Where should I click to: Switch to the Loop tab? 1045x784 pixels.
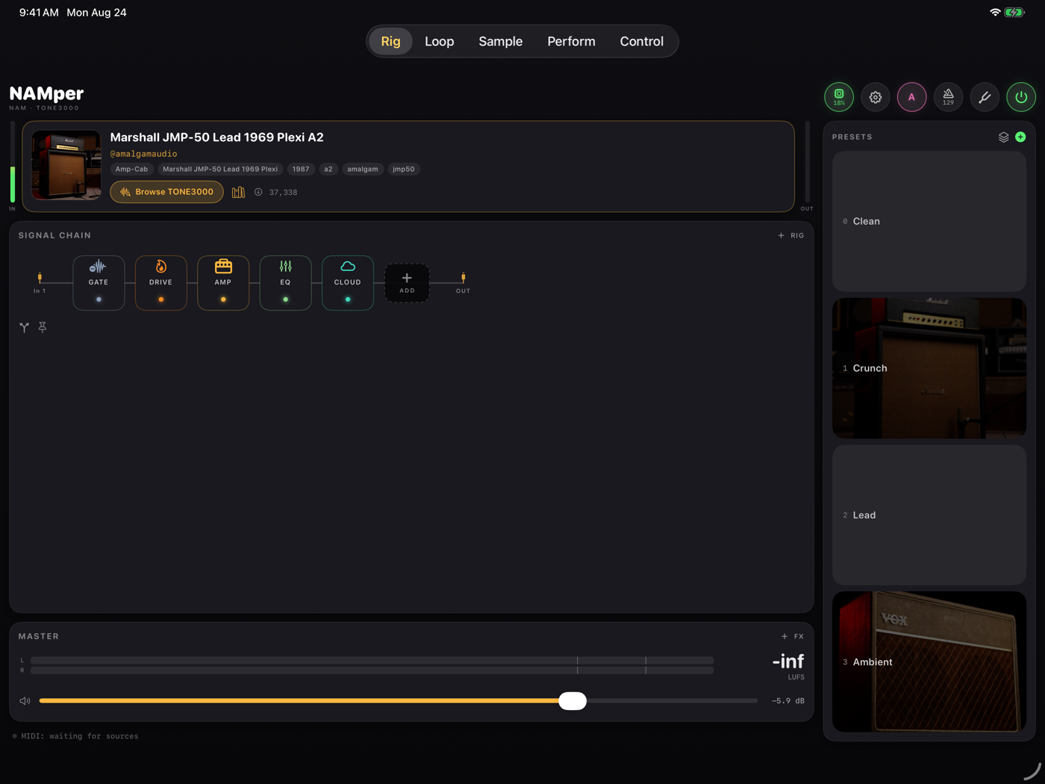tap(440, 41)
